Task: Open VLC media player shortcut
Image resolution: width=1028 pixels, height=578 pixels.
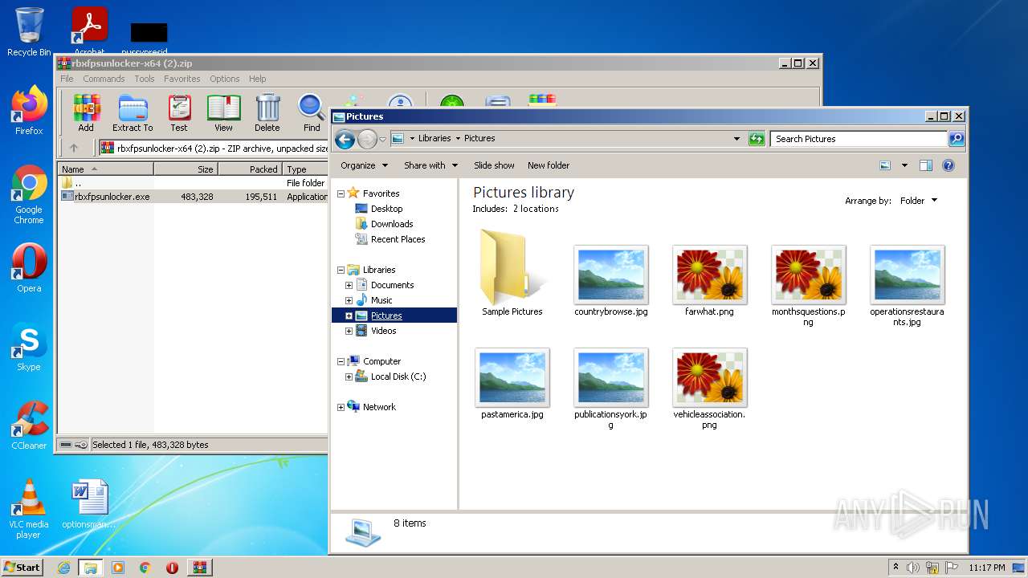Action: tap(29, 509)
